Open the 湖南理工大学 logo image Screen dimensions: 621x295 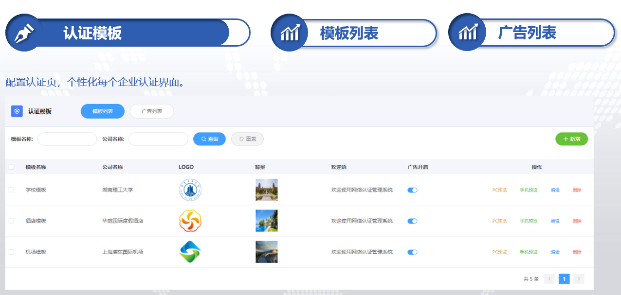click(x=190, y=190)
